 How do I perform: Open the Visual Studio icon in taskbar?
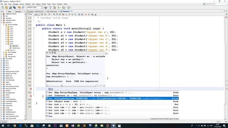pyautogui.click(x=73, y=126)
